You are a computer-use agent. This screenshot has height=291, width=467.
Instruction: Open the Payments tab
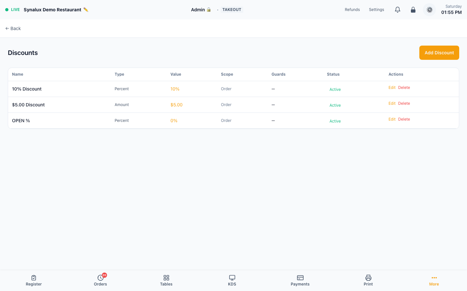pyautogui.click(x=300, y=280)
